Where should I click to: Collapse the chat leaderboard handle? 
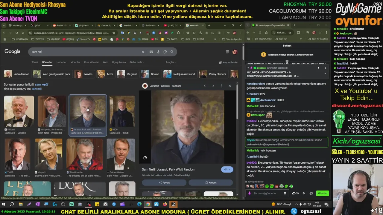coord(287,62)
